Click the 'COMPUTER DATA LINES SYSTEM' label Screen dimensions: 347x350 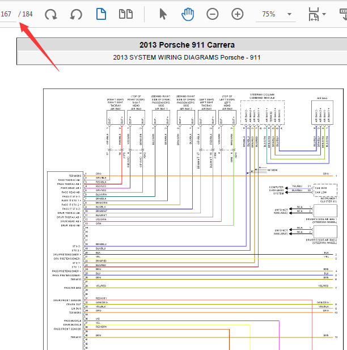(277, 190)
